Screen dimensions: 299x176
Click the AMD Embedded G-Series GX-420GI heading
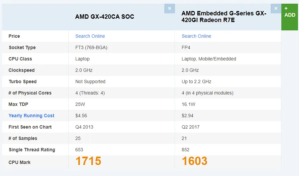tap(224, 17)
